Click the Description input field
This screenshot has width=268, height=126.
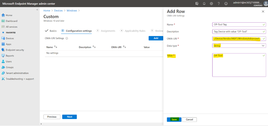239,31
